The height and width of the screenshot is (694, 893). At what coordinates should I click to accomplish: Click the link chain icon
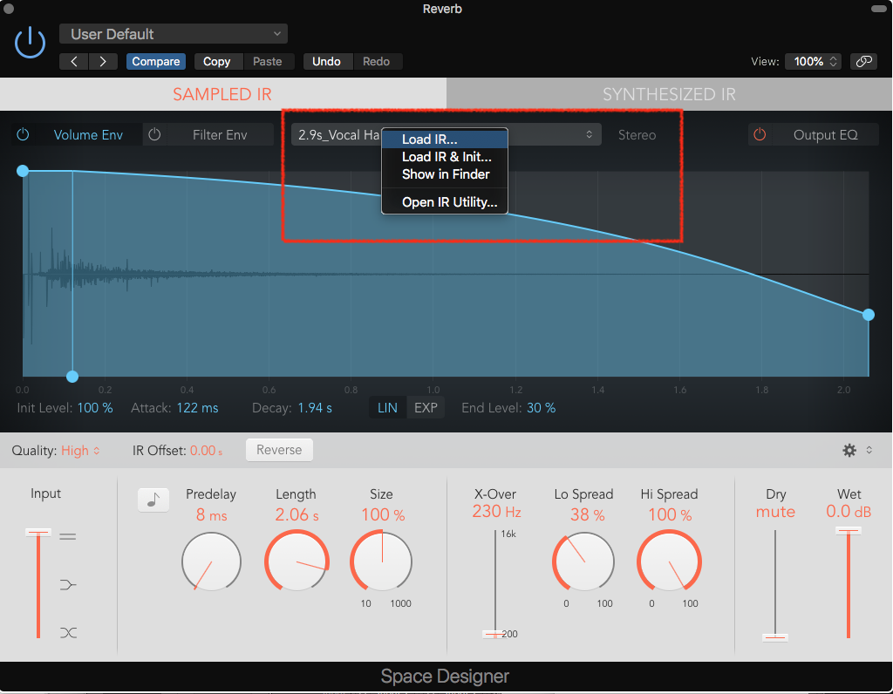click(x=863, y=62)
